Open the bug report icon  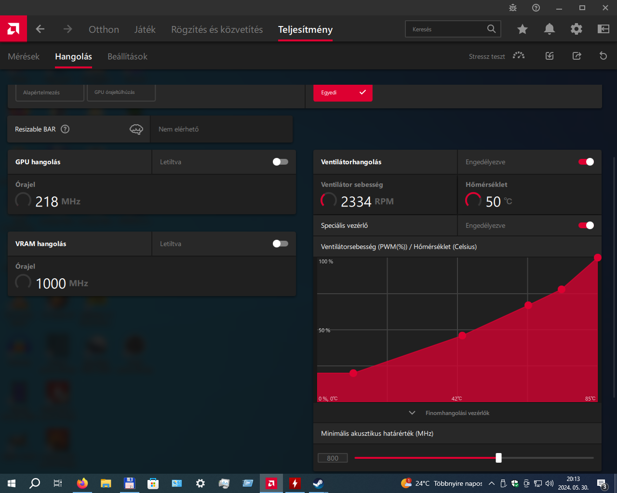point(512,8)
